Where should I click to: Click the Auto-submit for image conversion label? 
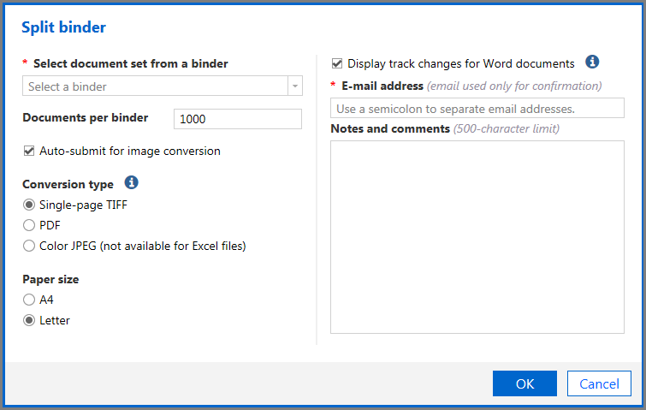[130, 152]
